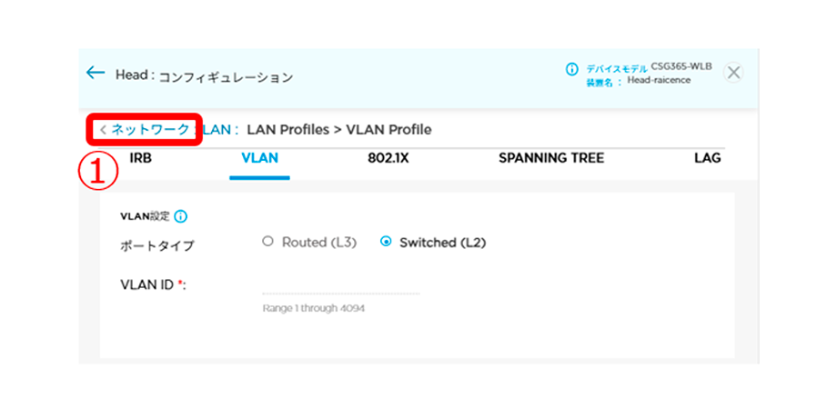The image size is (837, 418).
Task: Select the Routed (L3) port type
Action: coord(267,242)
